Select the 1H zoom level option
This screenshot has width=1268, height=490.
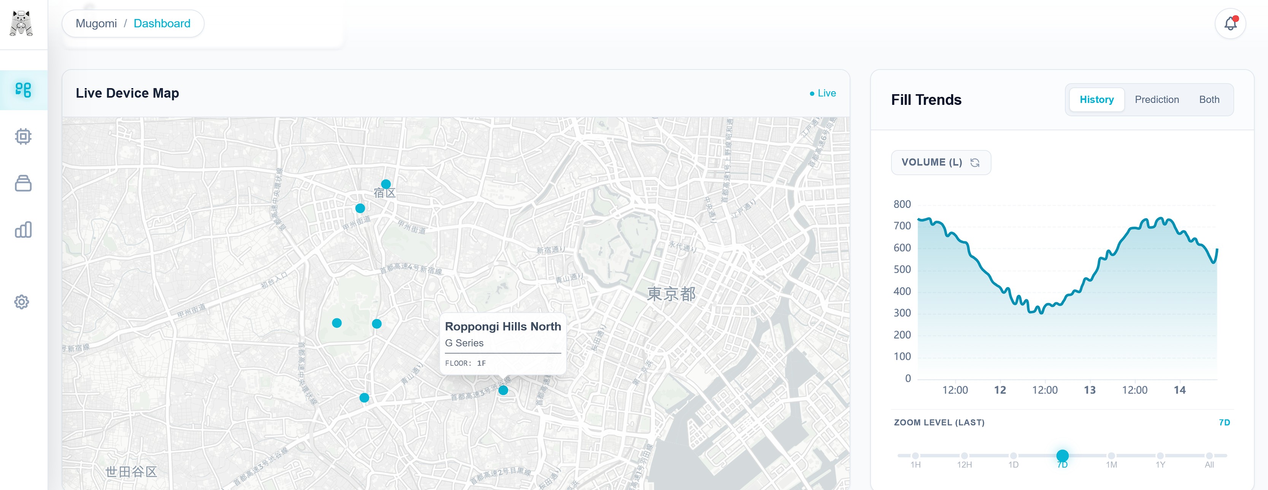915,455
